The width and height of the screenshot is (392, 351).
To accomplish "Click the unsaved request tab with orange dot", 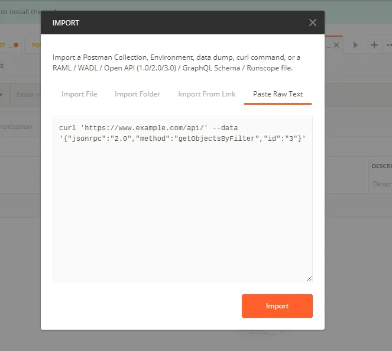I will (9, 45).
